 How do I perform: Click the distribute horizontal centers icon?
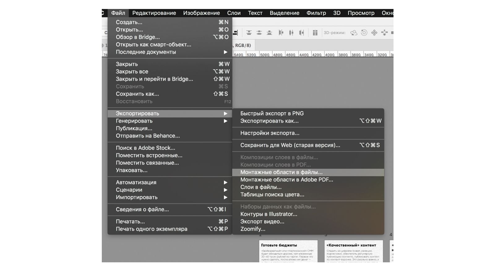tap(291, 32)
